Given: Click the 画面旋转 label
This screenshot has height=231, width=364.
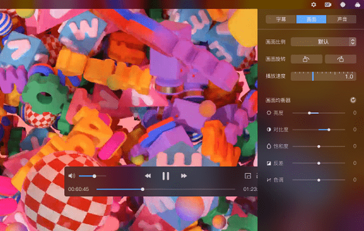Looking at the screenshot, I should click(275, 59).
